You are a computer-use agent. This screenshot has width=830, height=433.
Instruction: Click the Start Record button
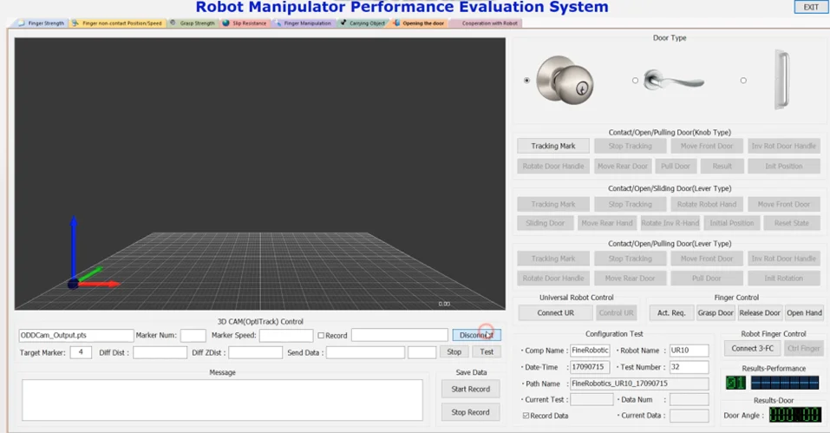[x=470, y=389]
